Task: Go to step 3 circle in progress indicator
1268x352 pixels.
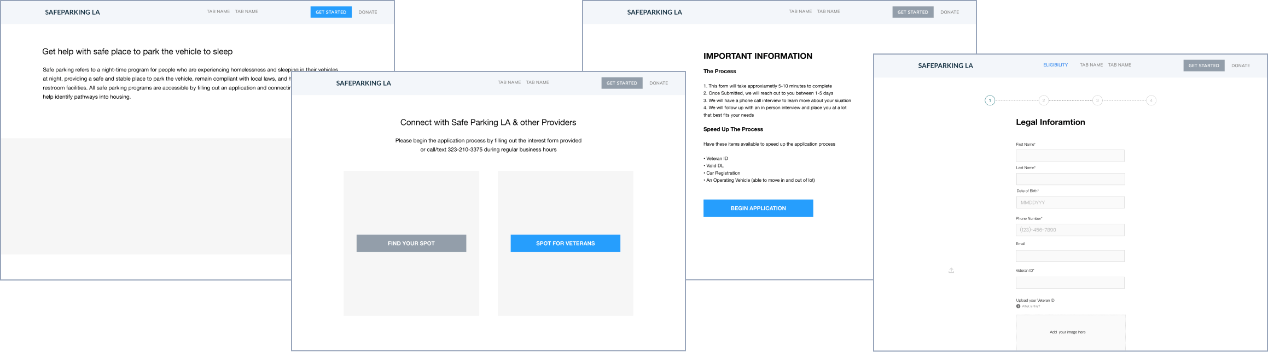Action: [1097, 100]
